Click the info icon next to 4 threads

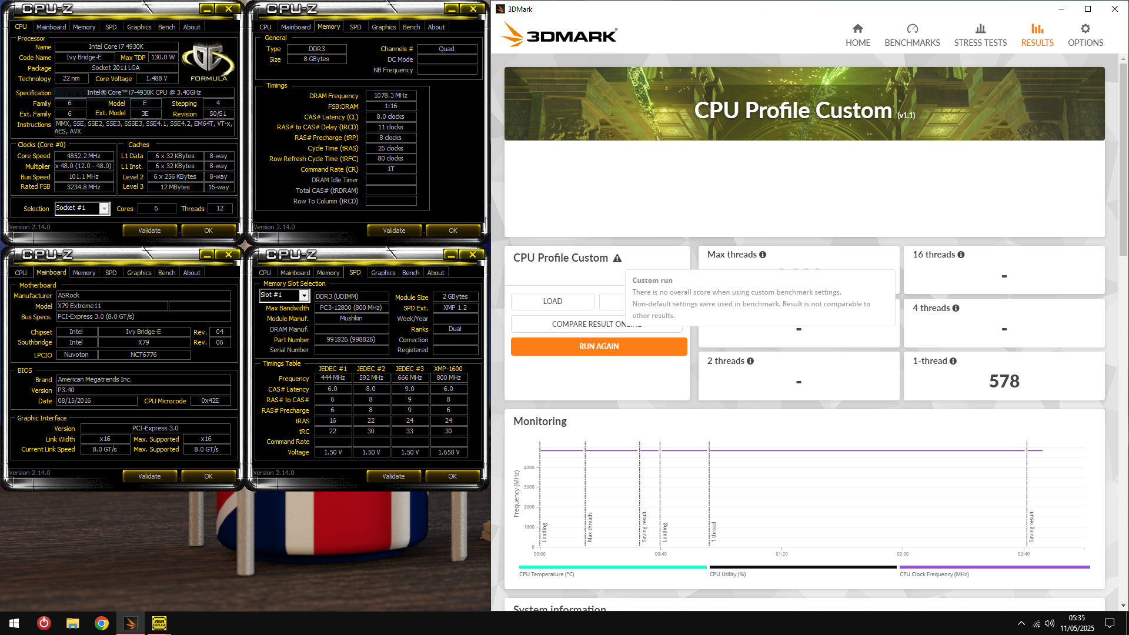[x=956, y=308]
